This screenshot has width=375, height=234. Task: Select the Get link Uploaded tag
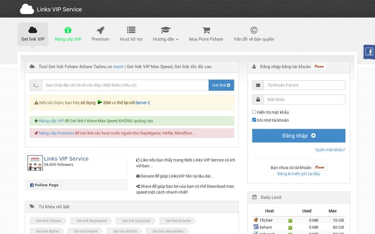pyautogui.click(x=135, y=221)
